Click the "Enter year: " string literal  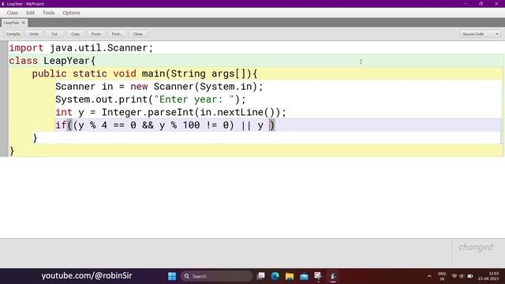coord(194,99)
